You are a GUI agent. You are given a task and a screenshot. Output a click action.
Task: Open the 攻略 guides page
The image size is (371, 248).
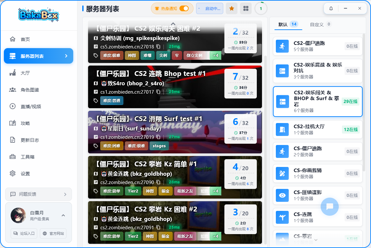tap(38, 123)
